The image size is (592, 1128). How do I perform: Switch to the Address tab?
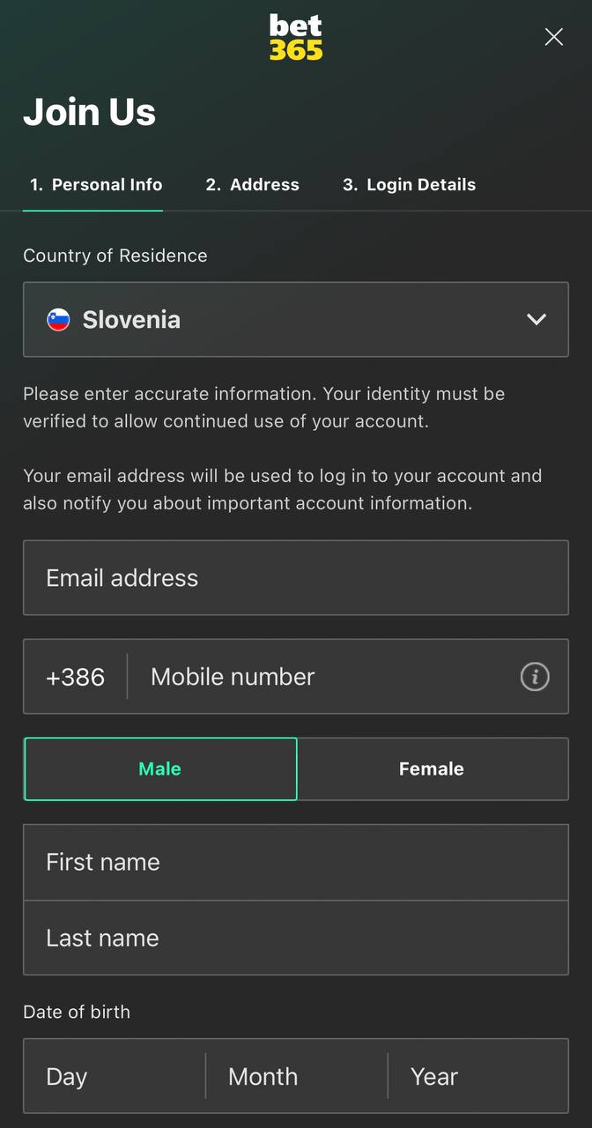[253, 185]
